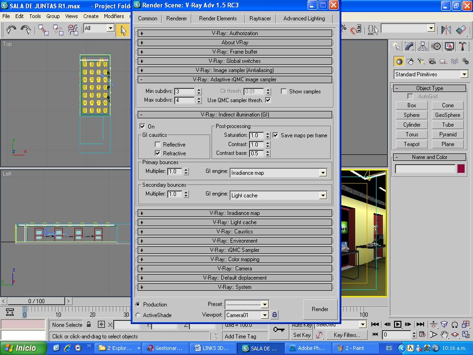This screenshot has width=473, height=355.
Task: Toggle Save maps per frame checkbox
Action: coord(275,135)
